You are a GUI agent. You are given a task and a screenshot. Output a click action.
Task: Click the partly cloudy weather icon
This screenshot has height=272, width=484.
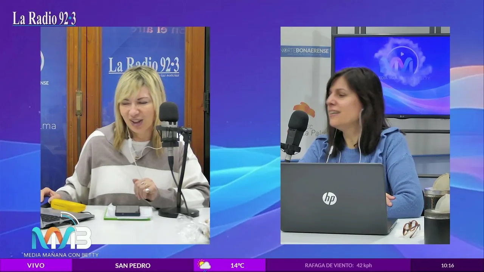tap(204, 265)
